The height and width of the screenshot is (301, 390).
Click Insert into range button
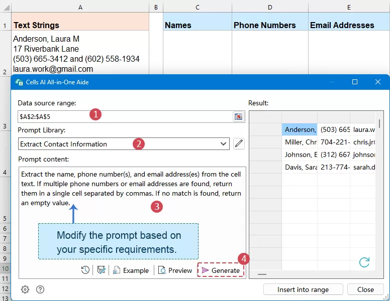(x=303, y=289)
